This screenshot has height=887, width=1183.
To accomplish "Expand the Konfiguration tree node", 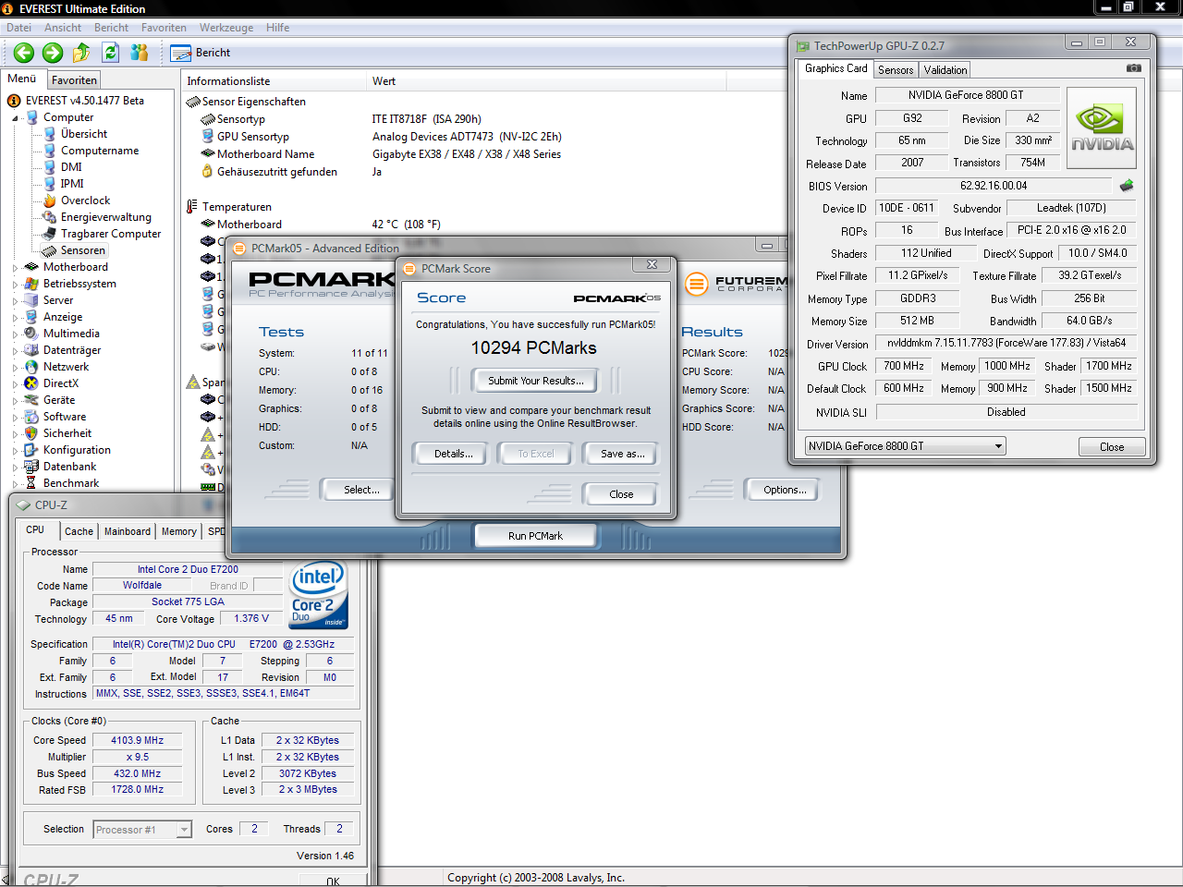I will [15, 451].
